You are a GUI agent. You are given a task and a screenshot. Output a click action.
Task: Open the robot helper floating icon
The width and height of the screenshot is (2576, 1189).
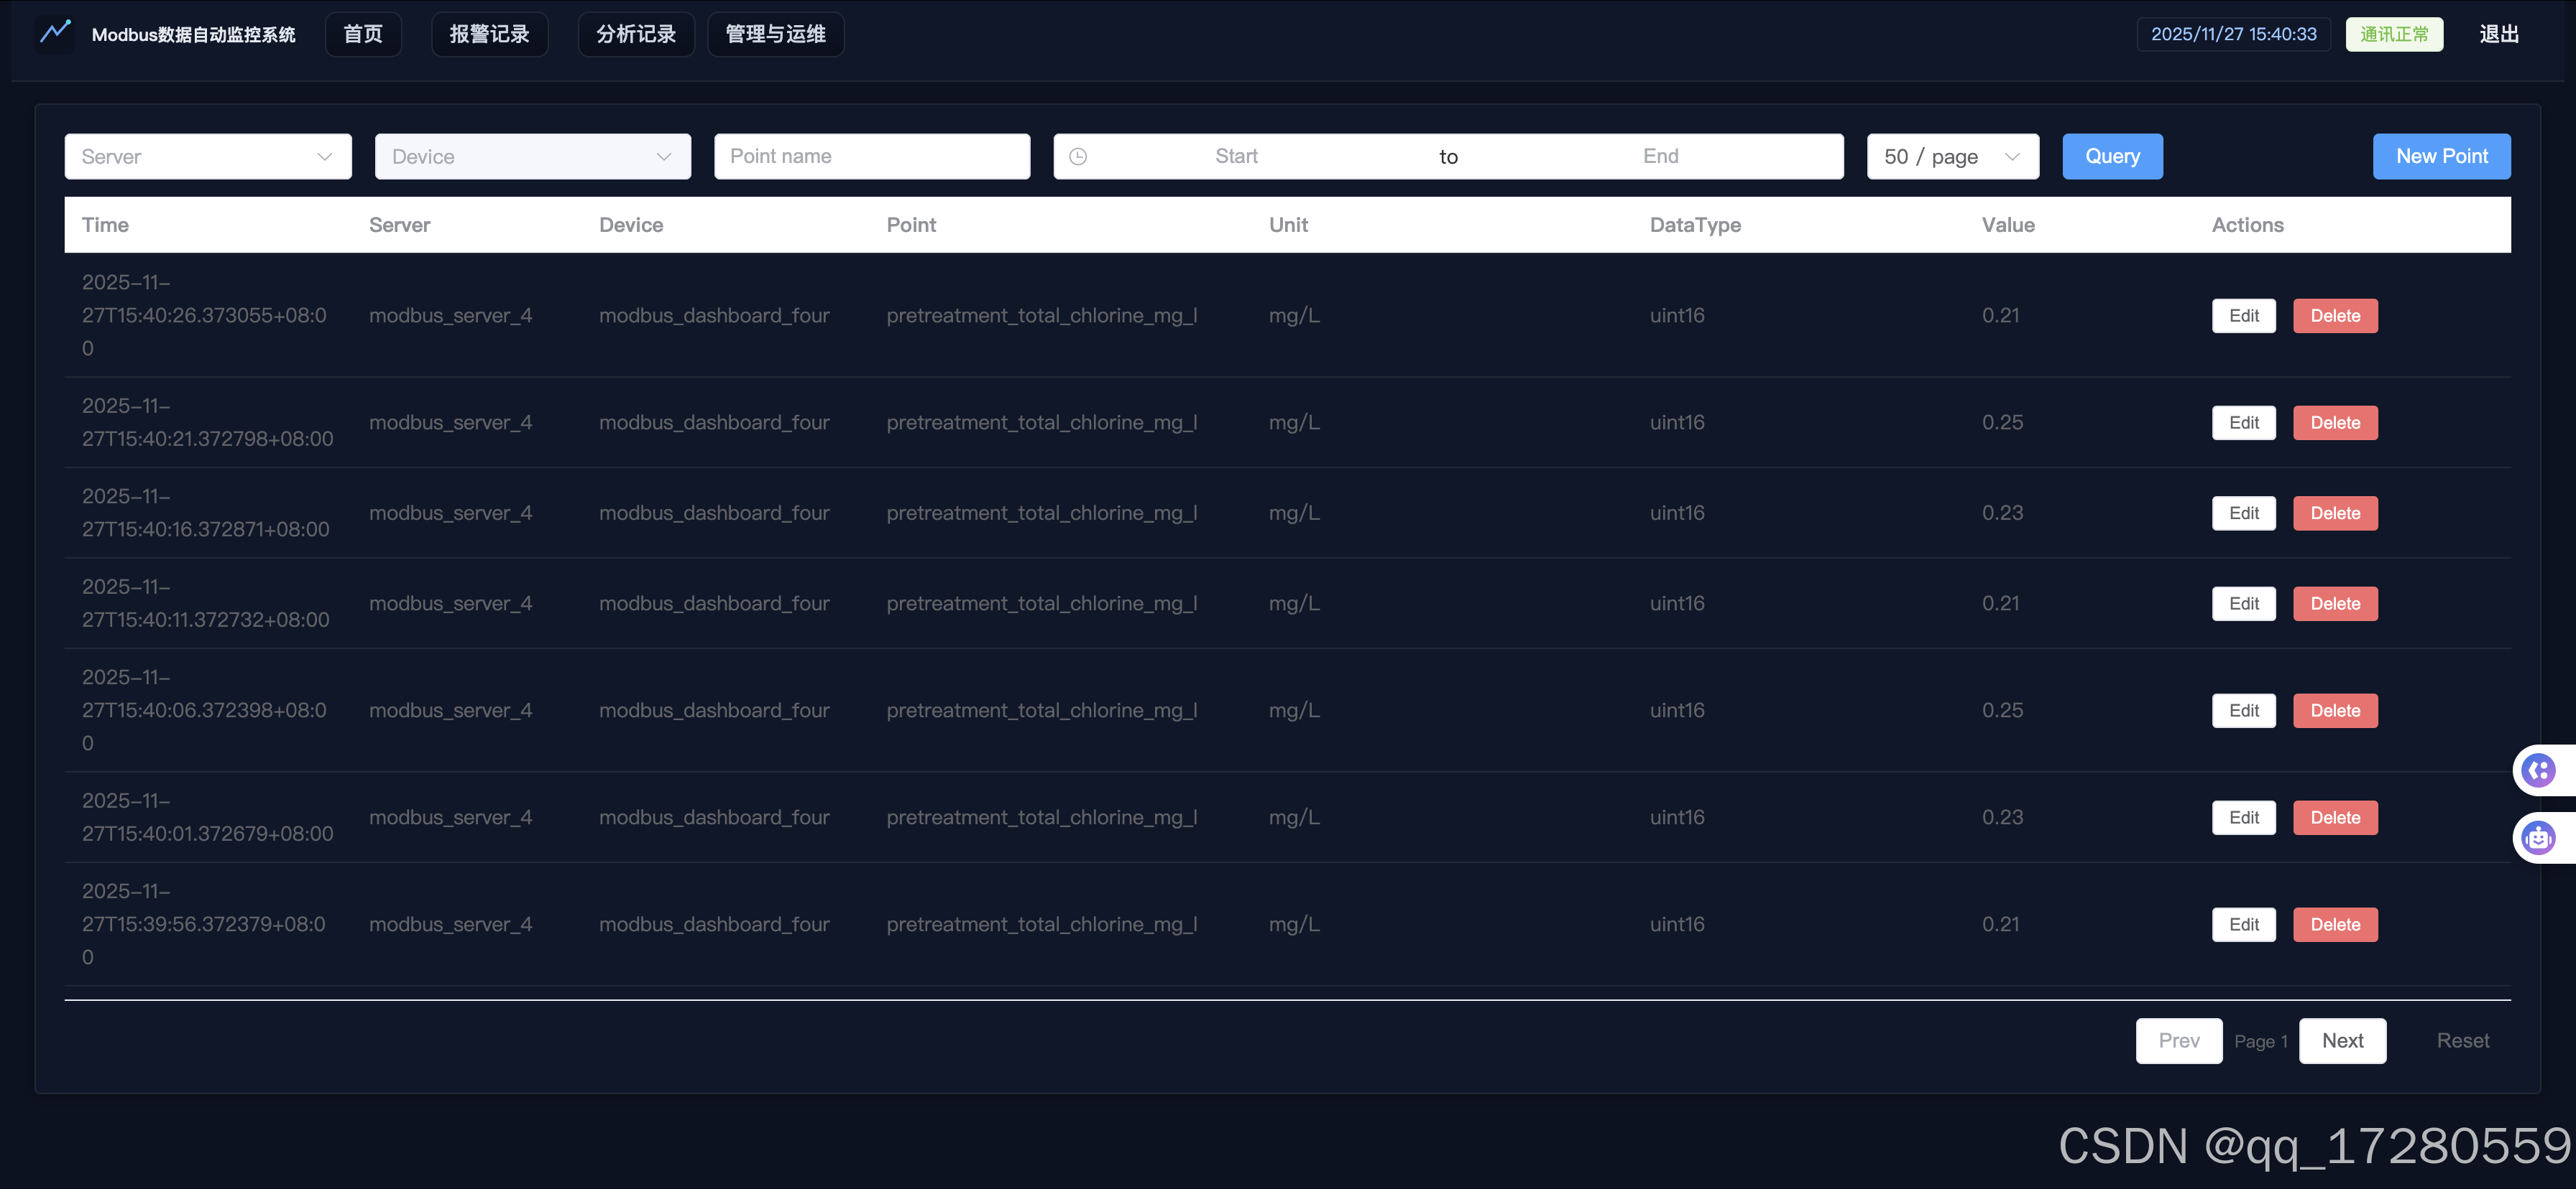pos(2538,837)
